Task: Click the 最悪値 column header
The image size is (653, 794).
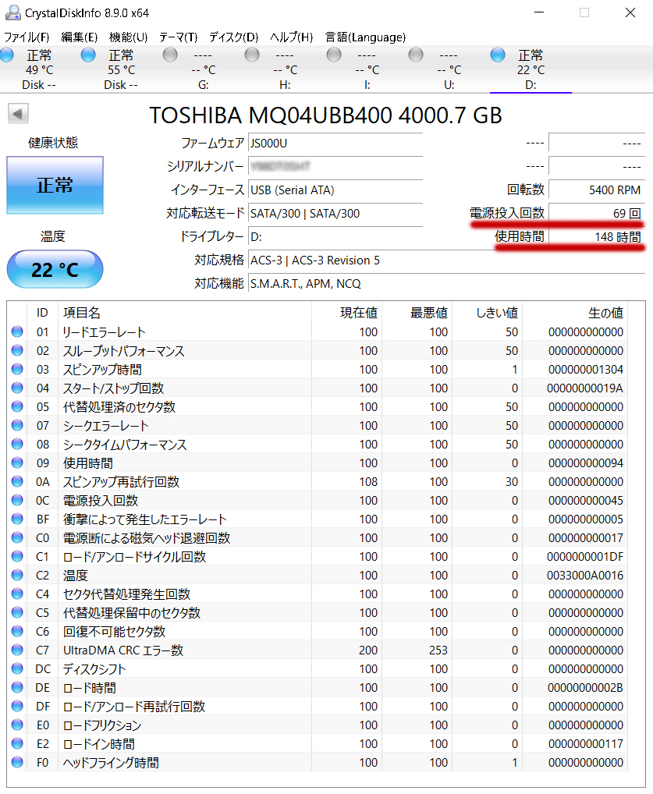Action: point(417,313)
